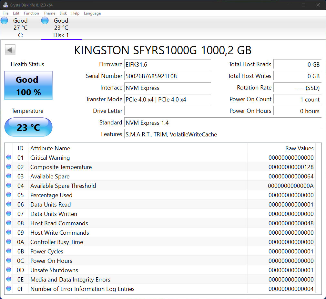Image resolution: width=326 pixels, height=299 pixels.
Task: Click the blue status orb for C: drive
Action: point(5,21)
